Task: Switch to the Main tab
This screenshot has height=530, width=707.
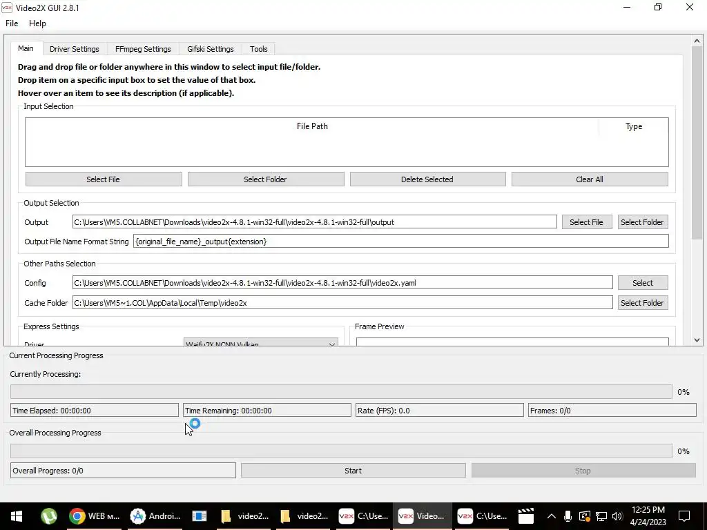Action: 26,48
